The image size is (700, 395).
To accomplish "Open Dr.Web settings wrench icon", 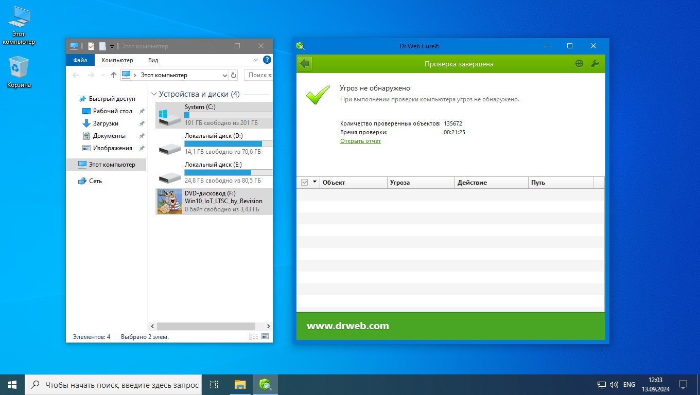I will (594, 64).
